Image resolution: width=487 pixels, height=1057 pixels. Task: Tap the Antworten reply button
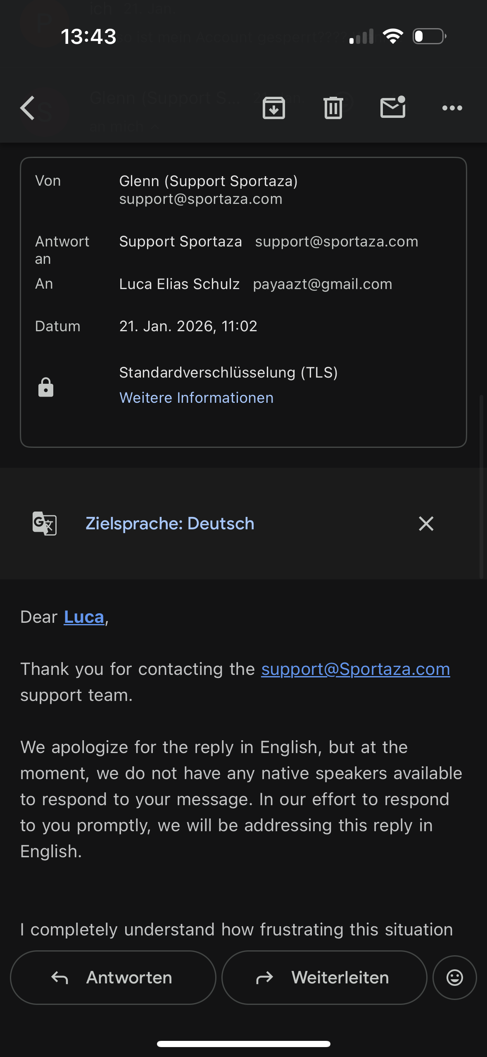pyautogui.click(x=113, y=978)
